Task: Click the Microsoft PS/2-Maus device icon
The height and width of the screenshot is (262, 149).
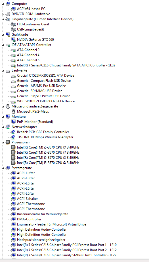Action: click(13, 111)
